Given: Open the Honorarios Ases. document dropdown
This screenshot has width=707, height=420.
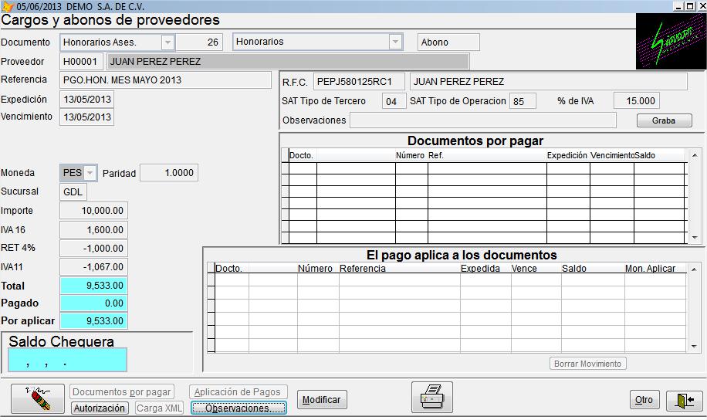Looking at the screenshot, I should click(x=167, y=42).
